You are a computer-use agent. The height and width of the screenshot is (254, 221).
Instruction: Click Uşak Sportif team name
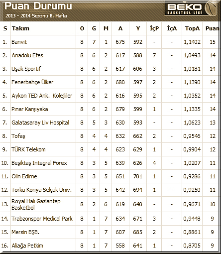[x=26, y=69]
